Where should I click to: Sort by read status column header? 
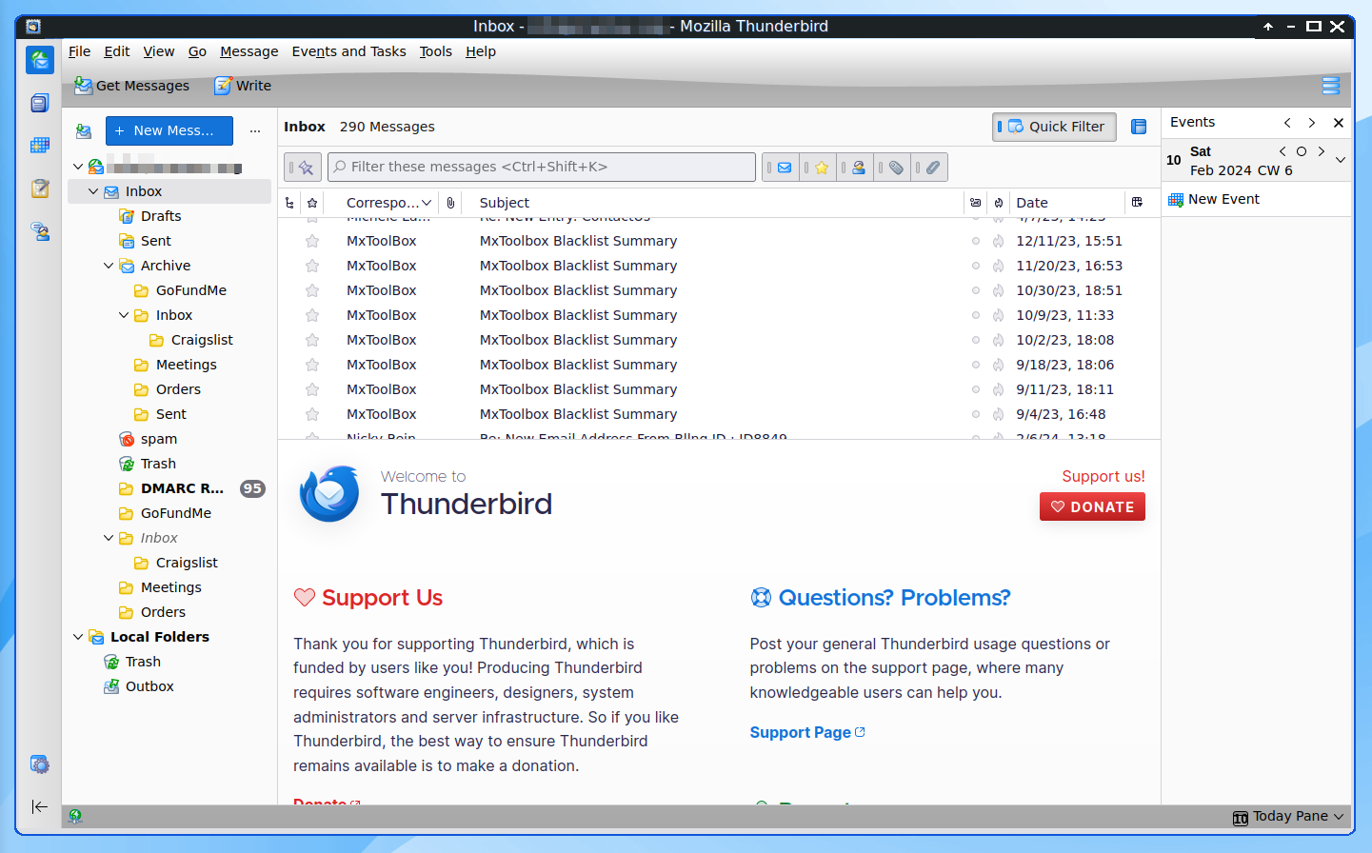click(975, 203)
